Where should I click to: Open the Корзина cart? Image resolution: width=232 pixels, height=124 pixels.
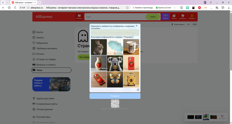pos(183,17)
